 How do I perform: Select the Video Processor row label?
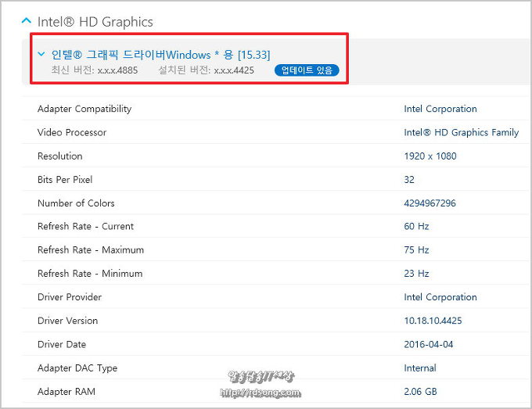(72, 132)
